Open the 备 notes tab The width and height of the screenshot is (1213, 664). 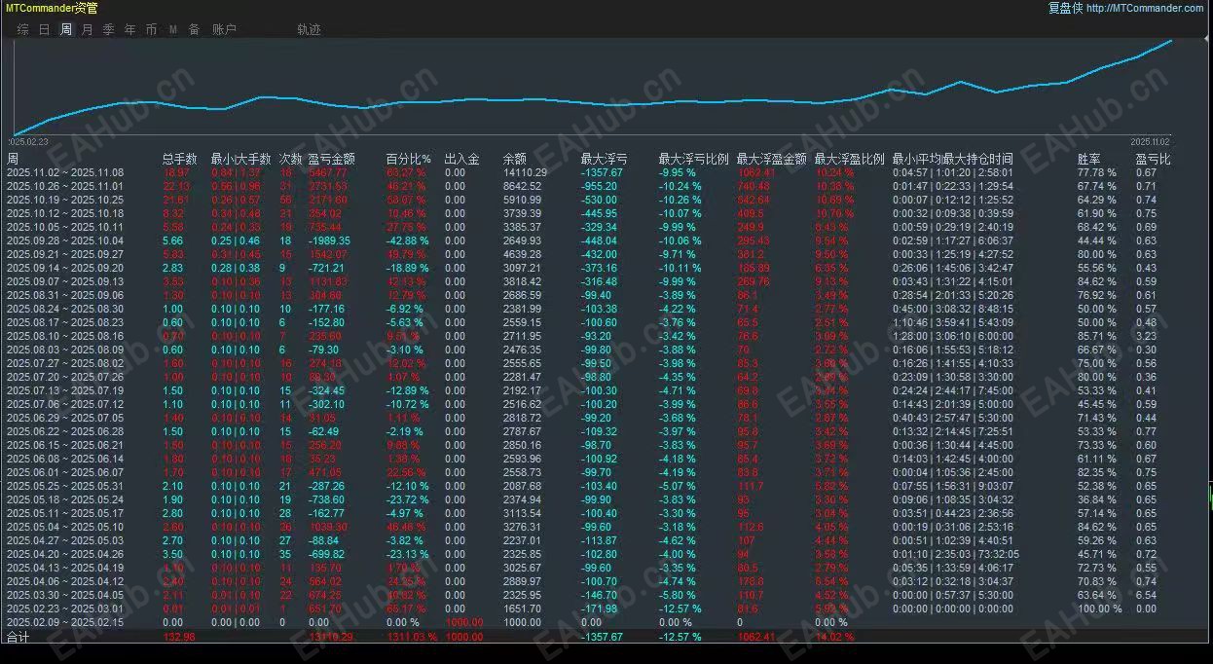(x=194, y=29)
